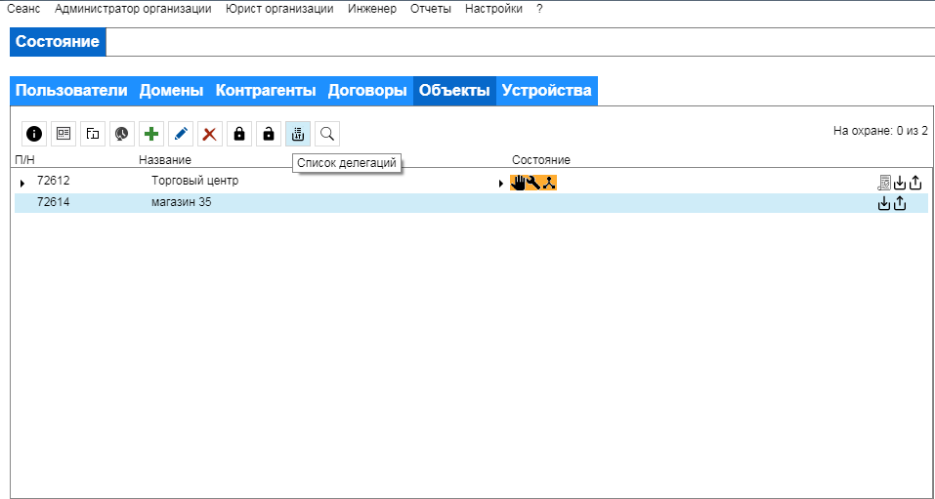935x499 pixels.
Task: Switch to the Пользователи tab
Action: coord(71,91)
